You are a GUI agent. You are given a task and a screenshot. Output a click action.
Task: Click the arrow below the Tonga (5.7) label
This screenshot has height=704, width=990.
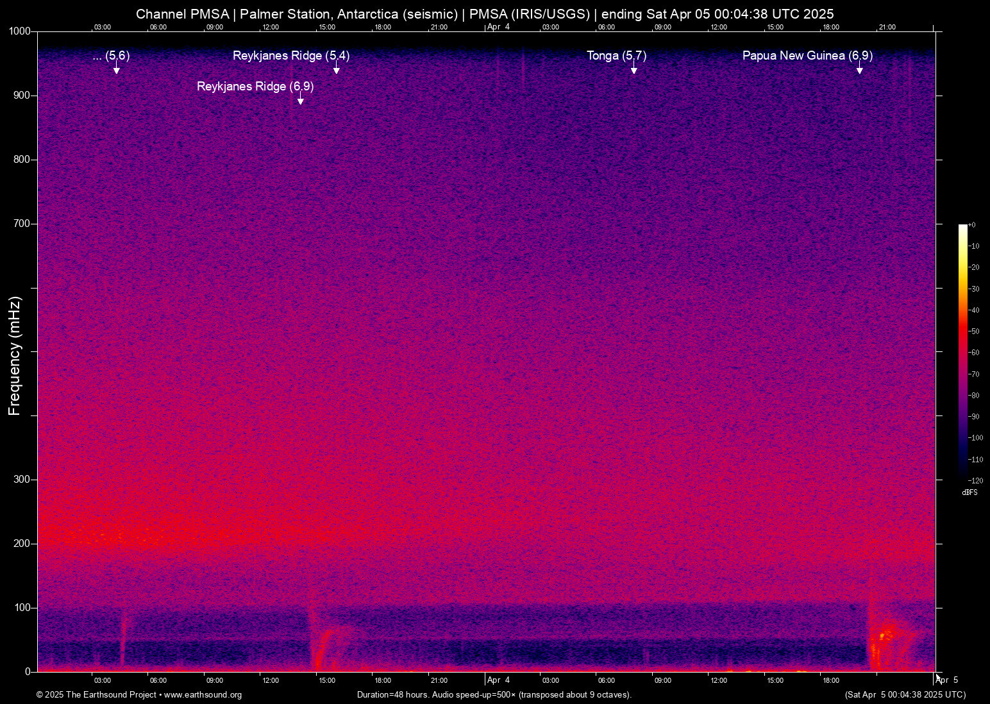[x=633, y=69]
